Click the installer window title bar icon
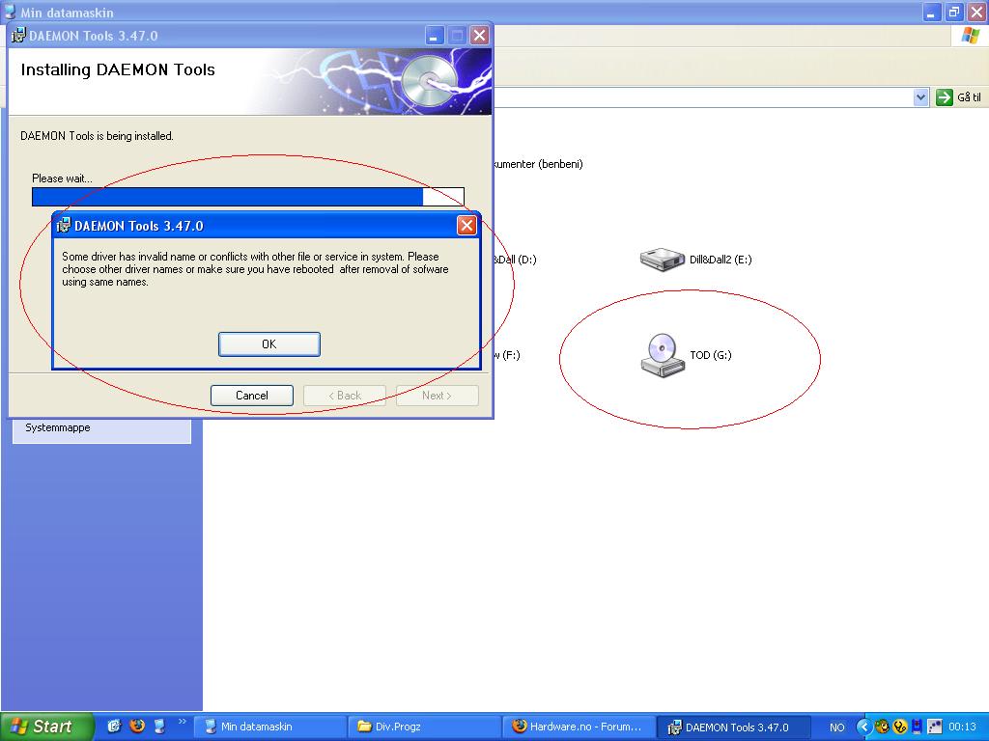The height and width of the screenshot is (741, 989). [x=19, y=36]
